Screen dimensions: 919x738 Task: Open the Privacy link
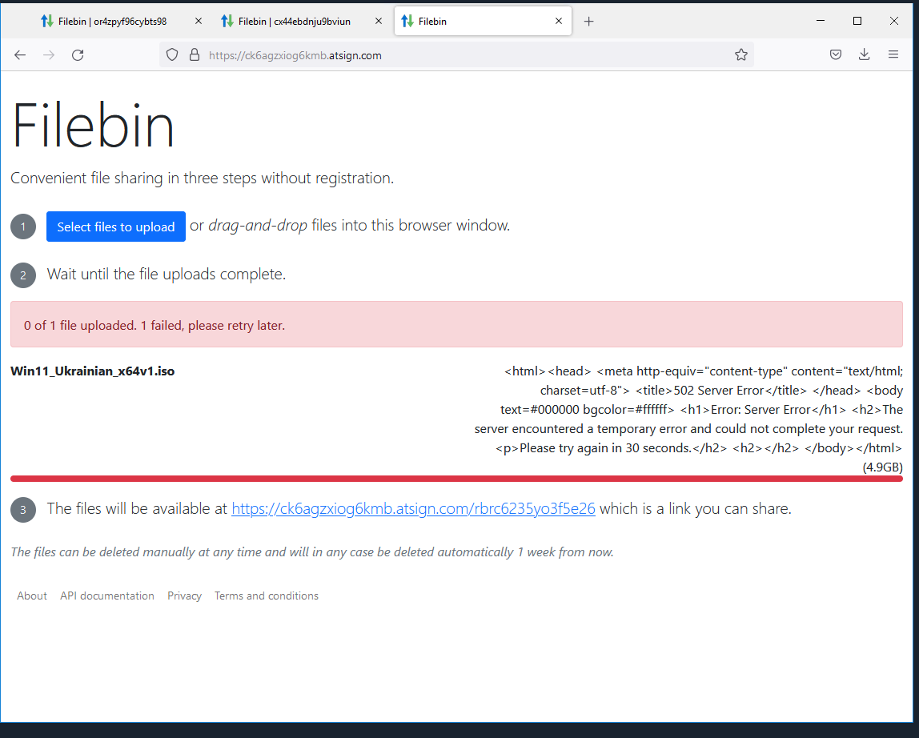185,596
